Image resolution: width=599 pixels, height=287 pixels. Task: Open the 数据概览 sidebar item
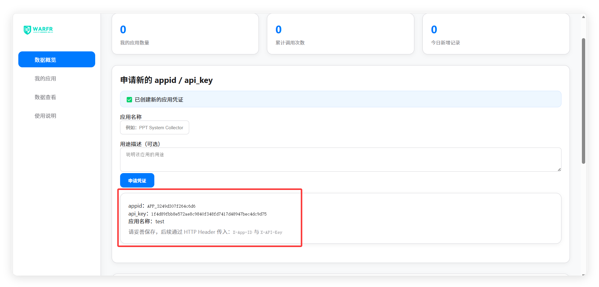[57, 60]
